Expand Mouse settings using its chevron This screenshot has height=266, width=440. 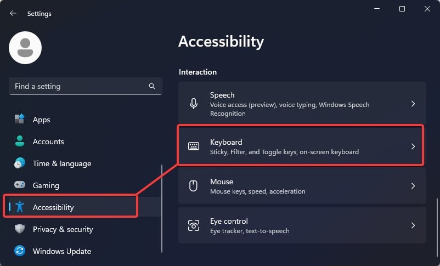tap(413, 186)
